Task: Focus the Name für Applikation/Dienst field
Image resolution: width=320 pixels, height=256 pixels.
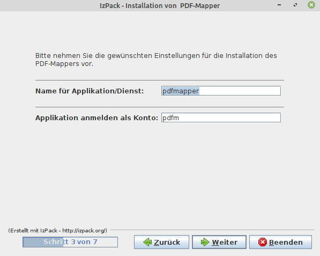Action: (221, 91)
